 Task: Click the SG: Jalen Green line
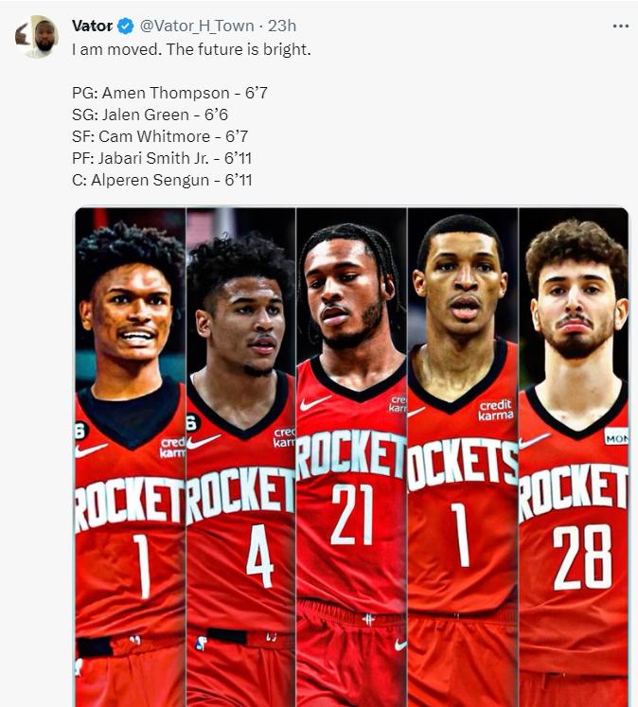[150, 115]
